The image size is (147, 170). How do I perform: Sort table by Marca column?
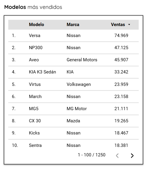[x=73, y=25]
